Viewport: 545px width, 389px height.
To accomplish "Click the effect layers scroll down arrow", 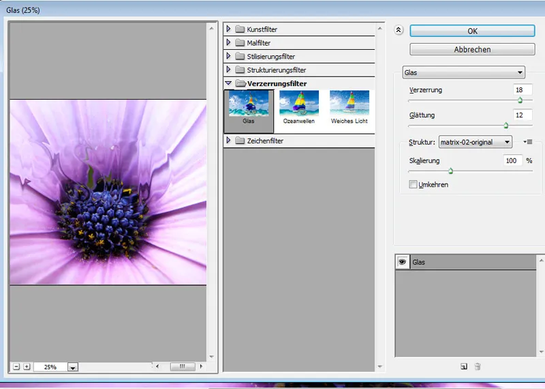I will point(541,351).
